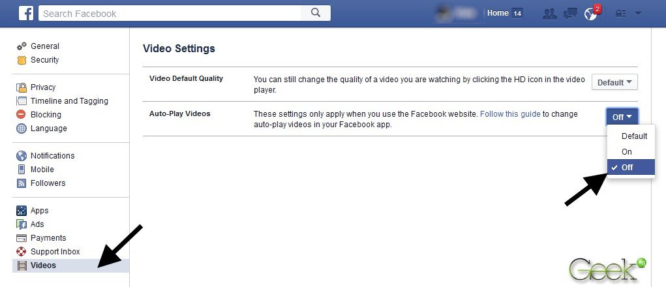Go to Apps settings
The image size is (666, 287).
pyautogui.click(x=40, y=211)
